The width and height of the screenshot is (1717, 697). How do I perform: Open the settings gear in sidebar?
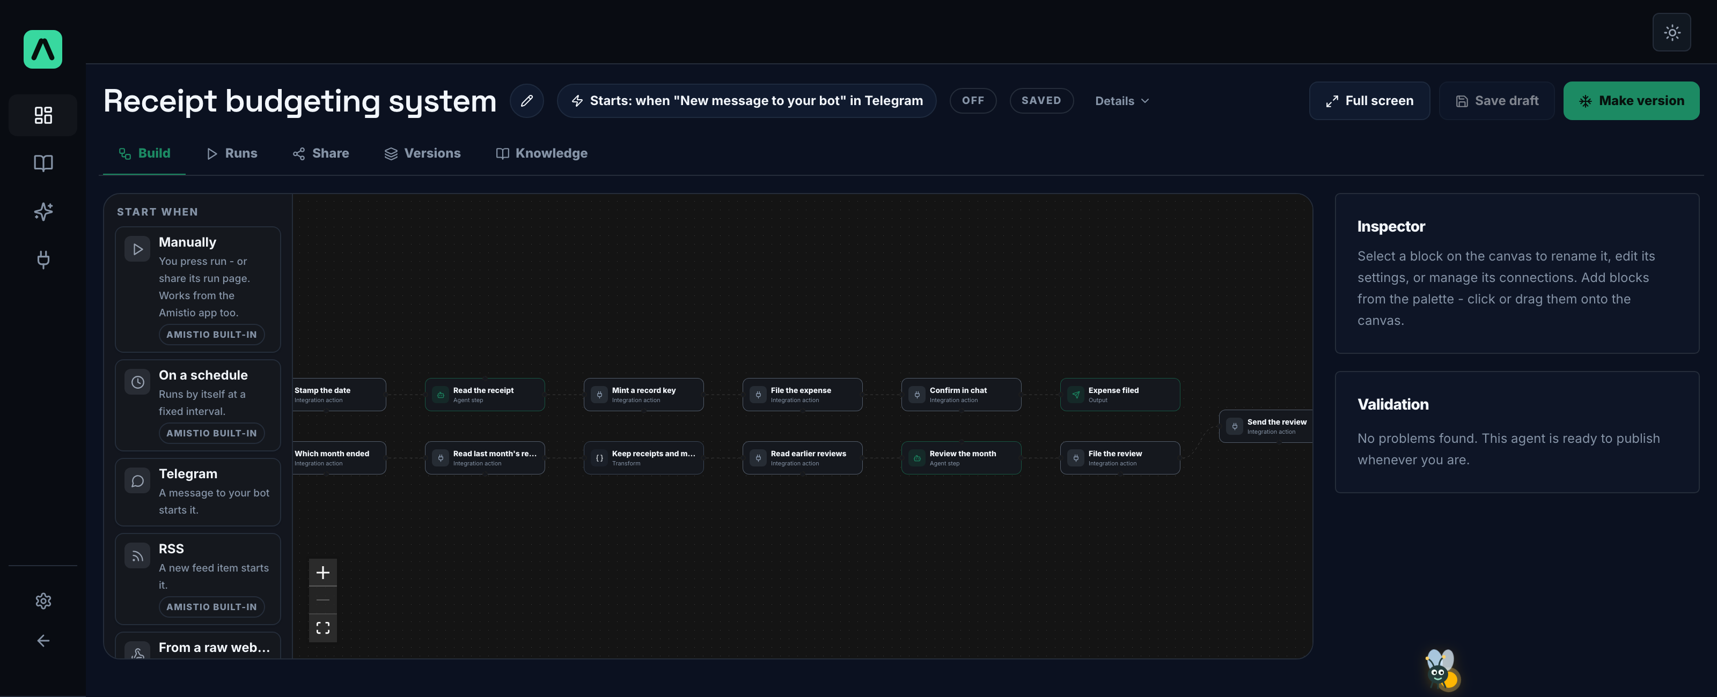[x=43, y=601]
